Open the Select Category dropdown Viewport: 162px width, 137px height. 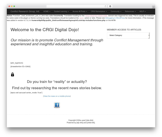point(128,35)
